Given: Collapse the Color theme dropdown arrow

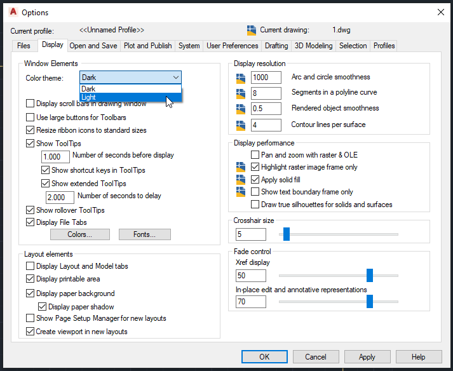Looking at the screenshot, I should 175,78.
